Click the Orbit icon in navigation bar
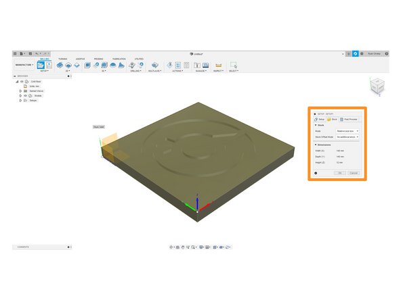 click(171, 247)
